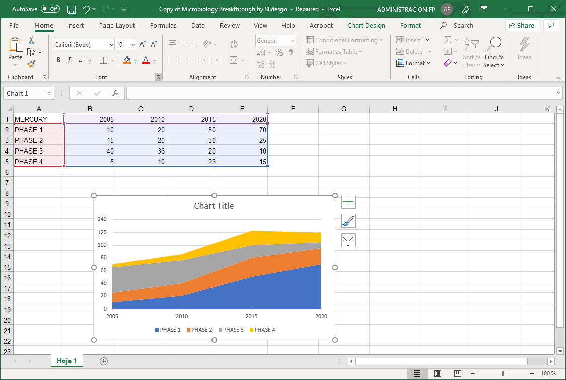The width and height of the screenshot is (566, 380).
Task: Open Chart Filters funnel button
Action: click(348, 240)
